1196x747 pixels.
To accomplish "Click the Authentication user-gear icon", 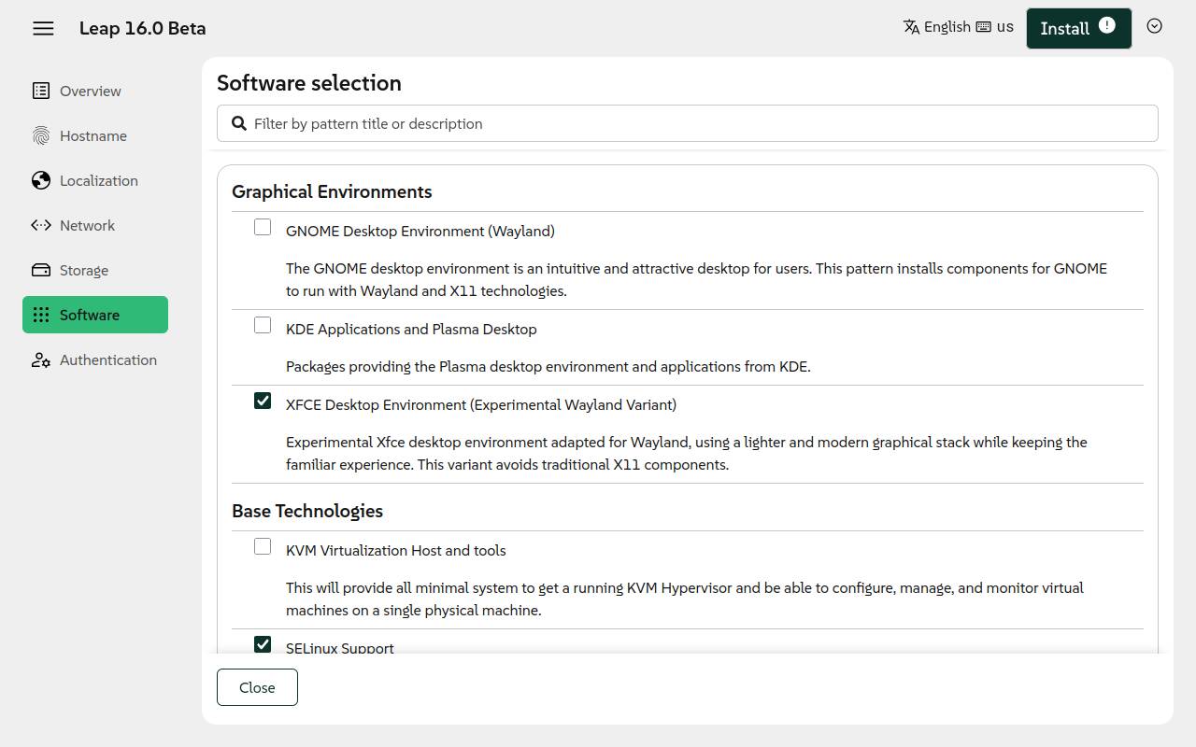I will pos(41,359).
